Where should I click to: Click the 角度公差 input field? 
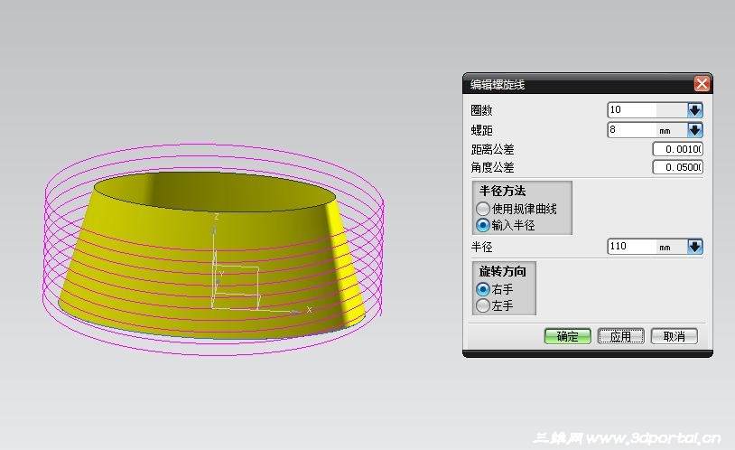click(x=677, y=167)
